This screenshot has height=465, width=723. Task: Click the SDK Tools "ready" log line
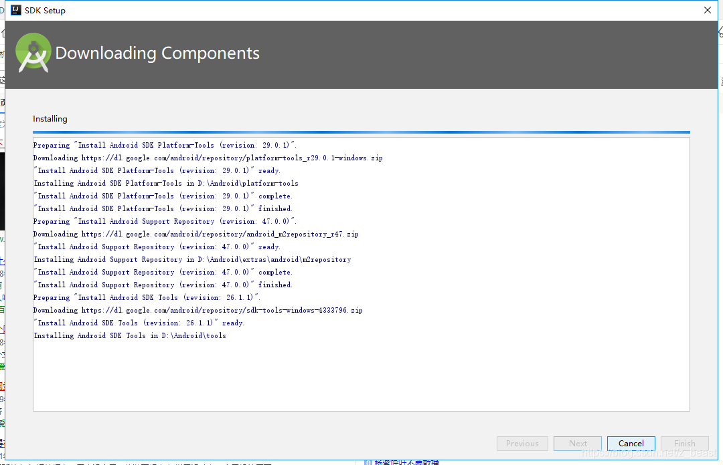[139, 323]
